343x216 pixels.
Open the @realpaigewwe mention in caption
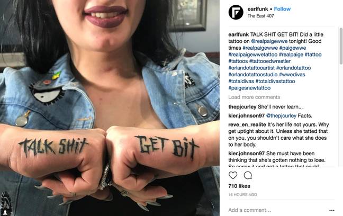(269, 41)
